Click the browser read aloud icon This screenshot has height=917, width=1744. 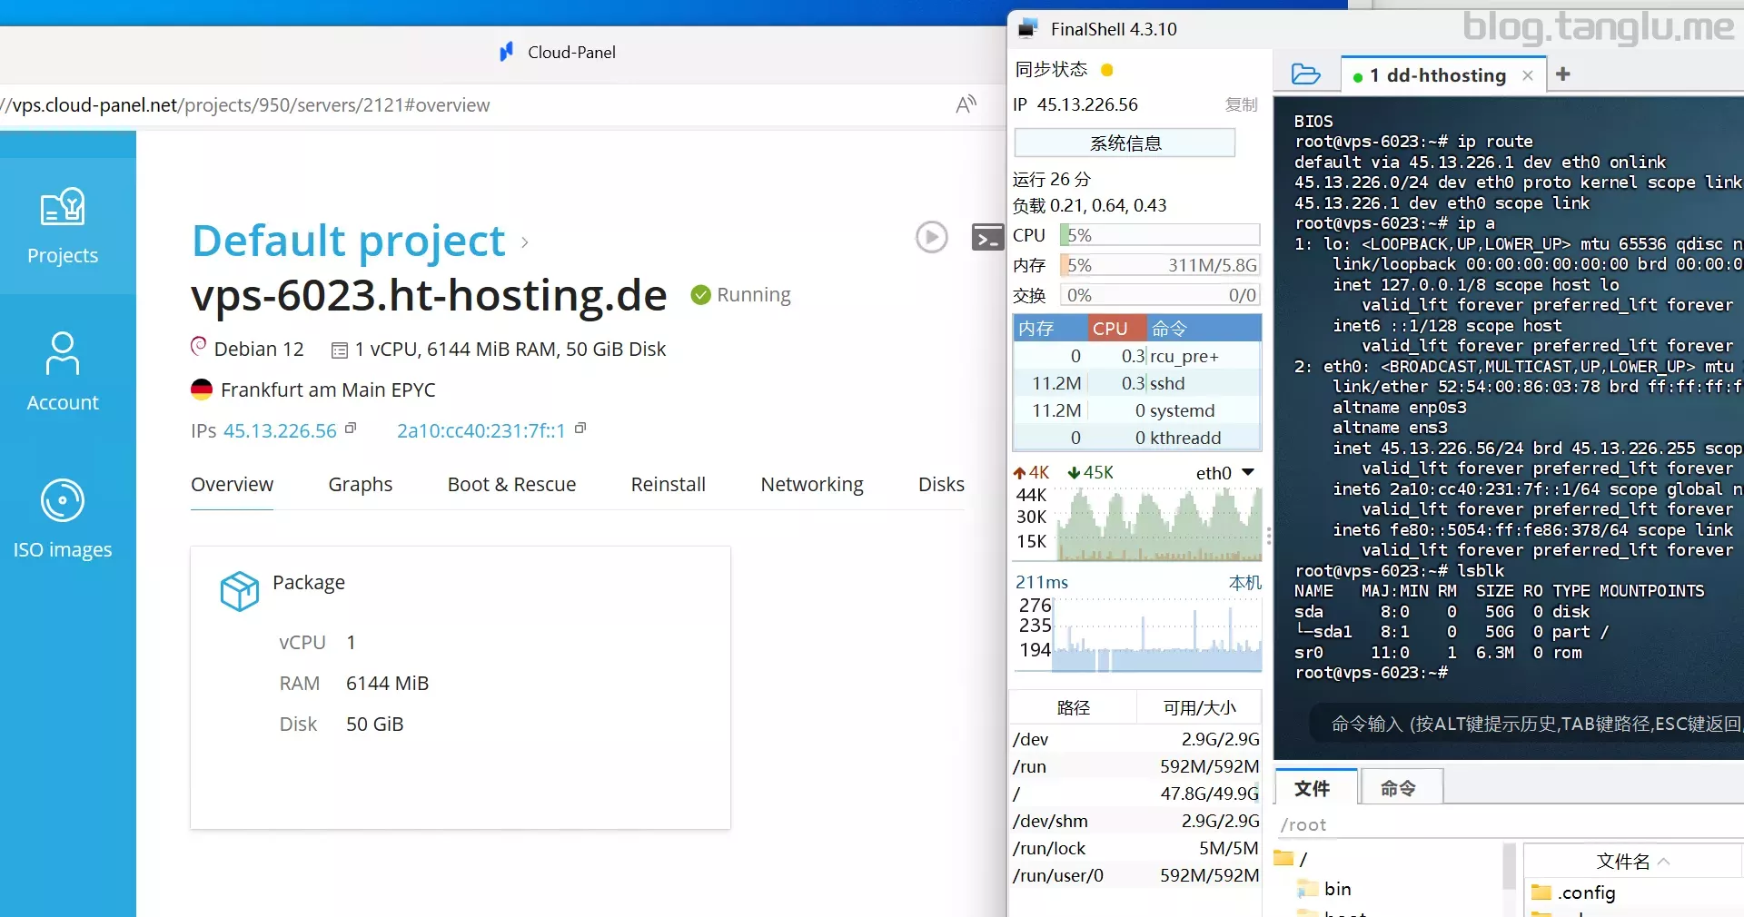(x=966, y=104)
